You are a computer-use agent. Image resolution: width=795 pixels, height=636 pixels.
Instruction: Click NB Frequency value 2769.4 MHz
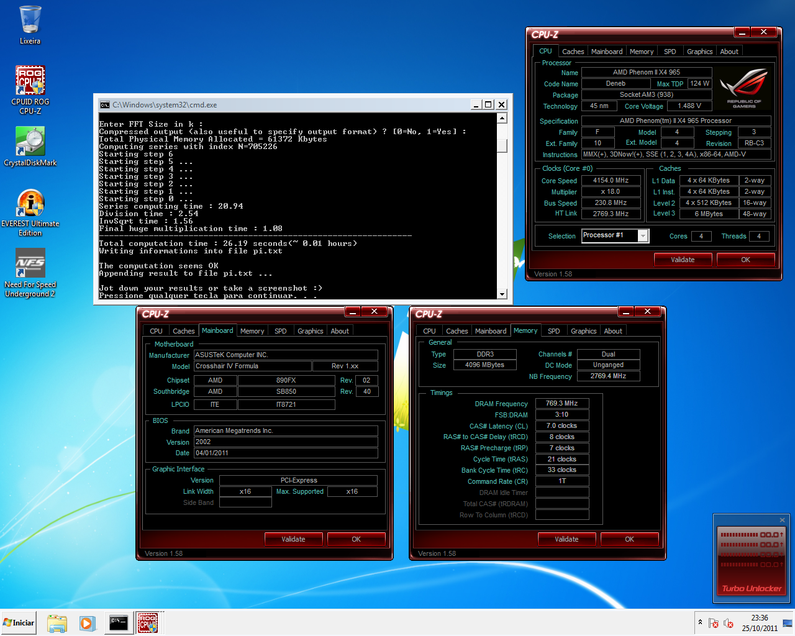[x=608, y=376]
